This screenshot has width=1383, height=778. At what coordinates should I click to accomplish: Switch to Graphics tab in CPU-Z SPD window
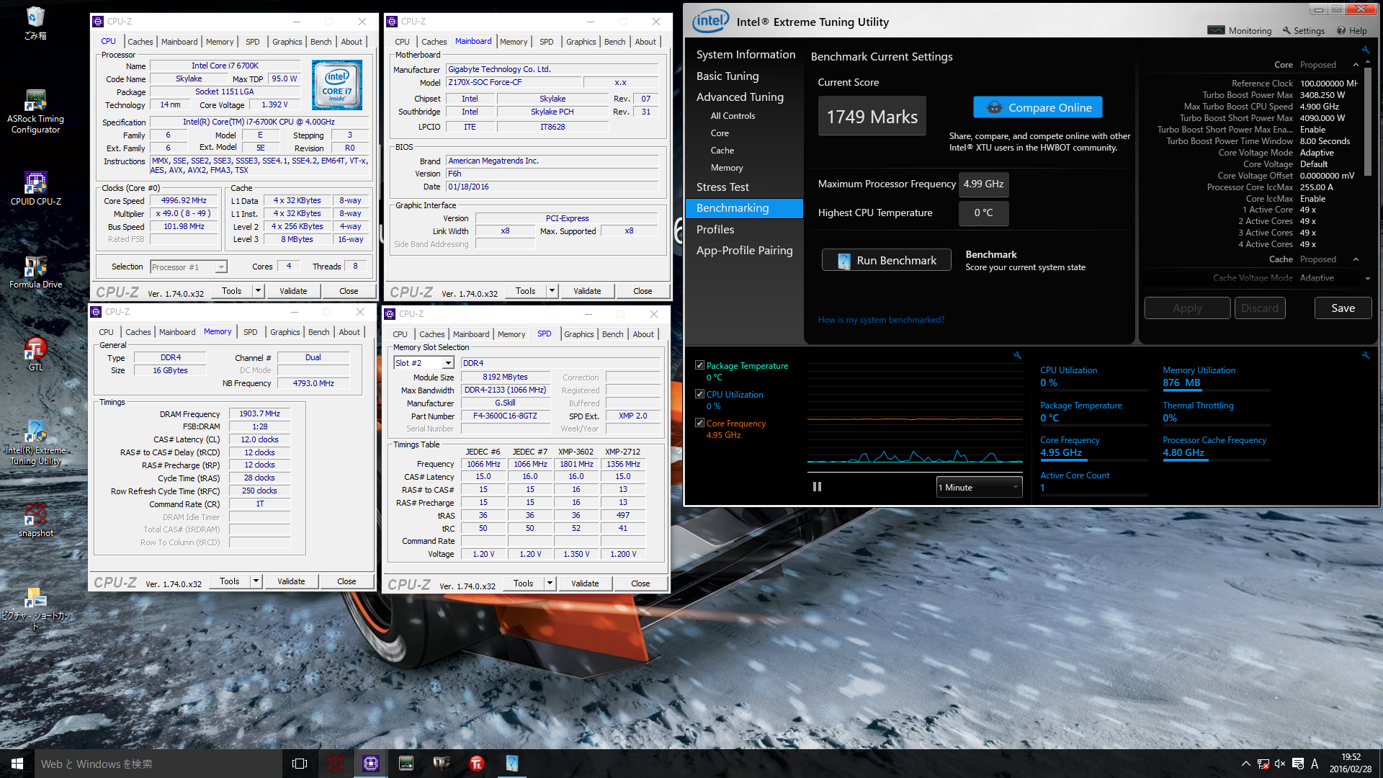(x=579, y=334)
